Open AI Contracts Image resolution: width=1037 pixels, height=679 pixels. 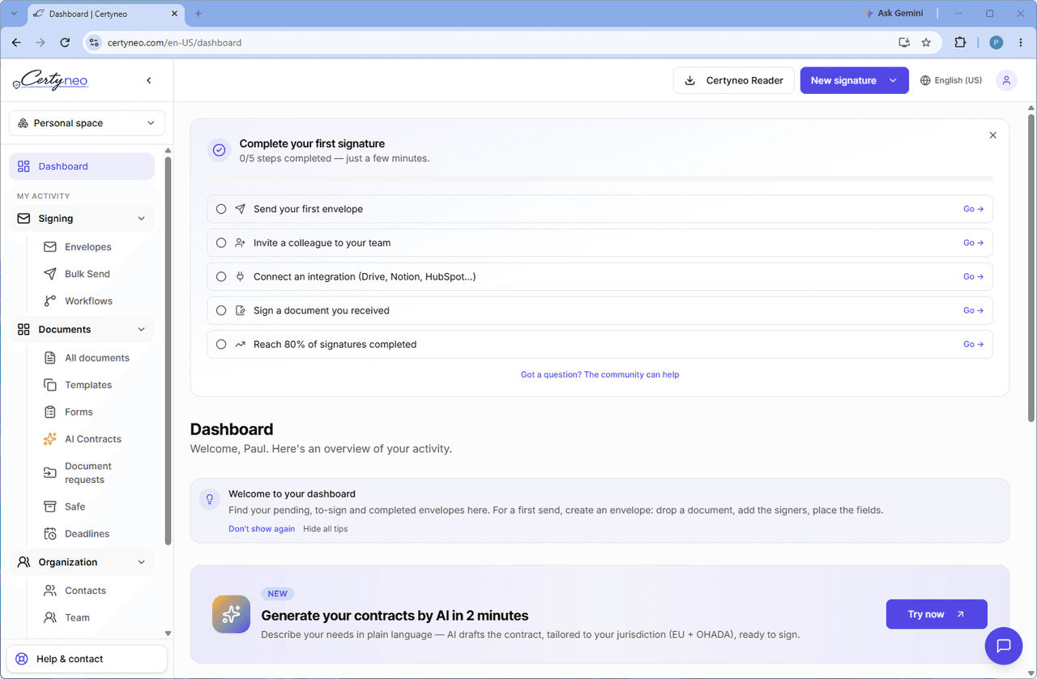[x=92, y=439]
